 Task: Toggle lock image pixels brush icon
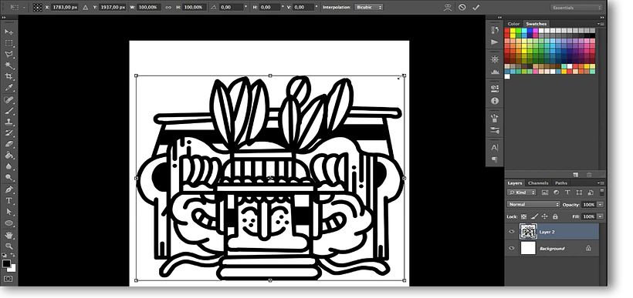pyautogui.click(x=534, y=216)
